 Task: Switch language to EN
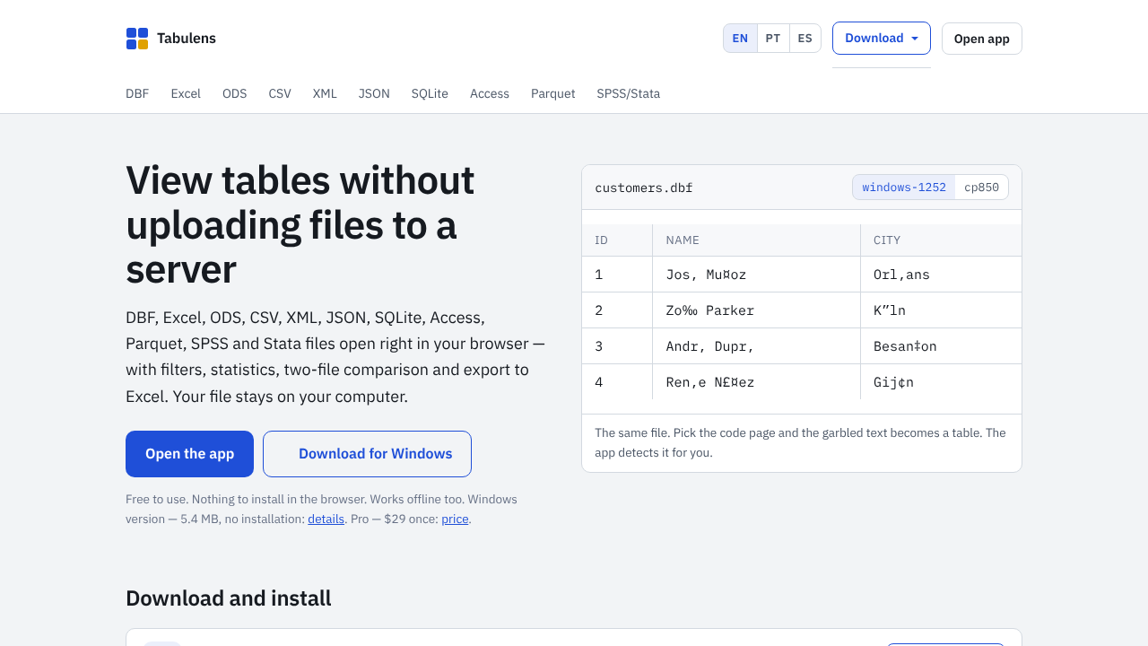click(740, 39)
